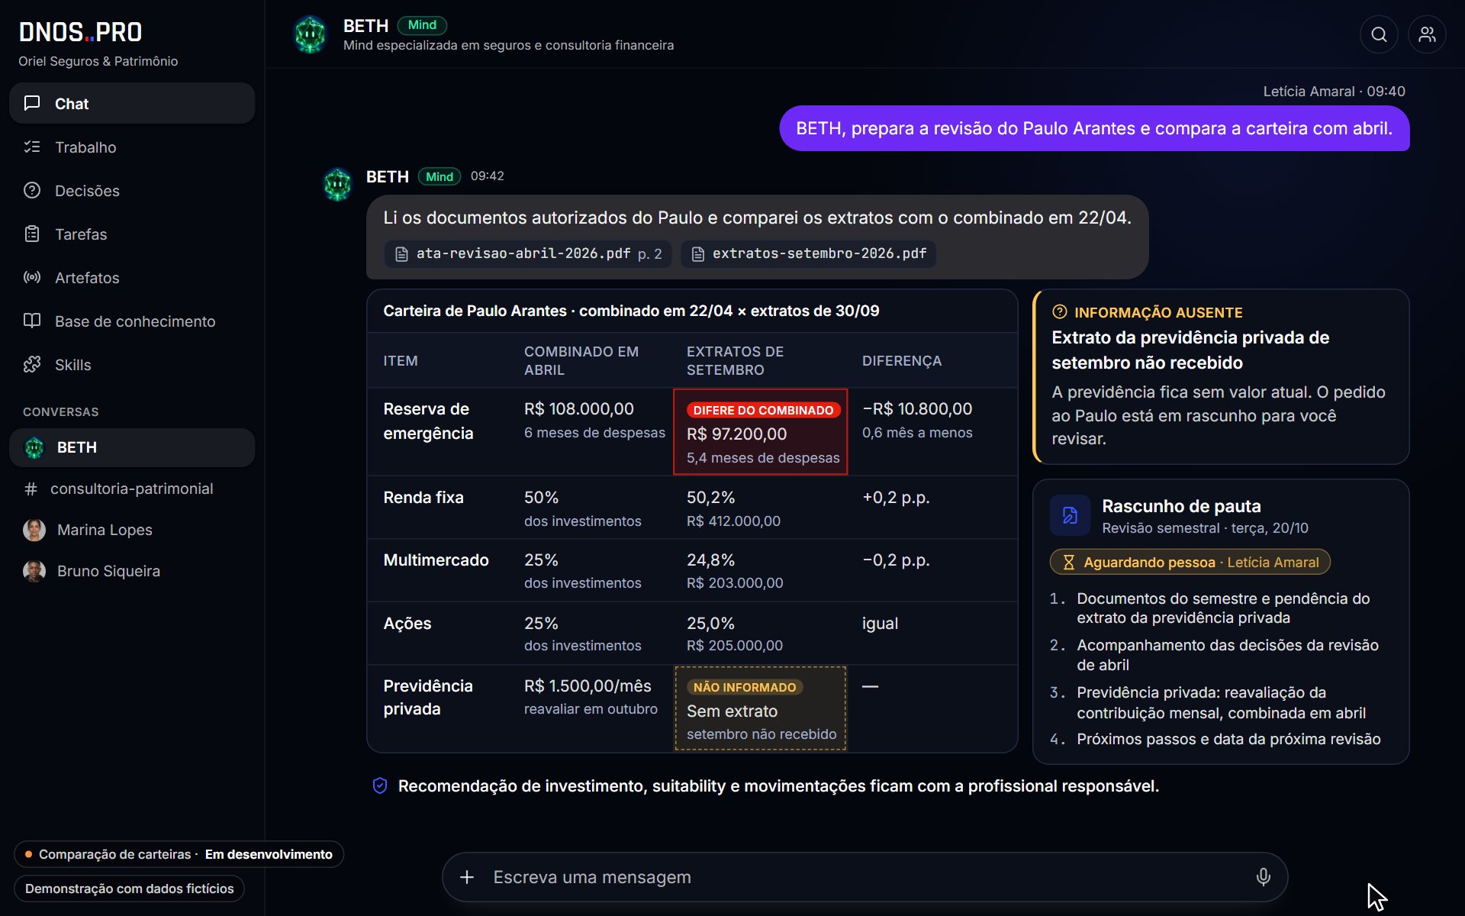Click the Skills puzzle icon
Screen dimensions: 1465x916
[32, 364]
